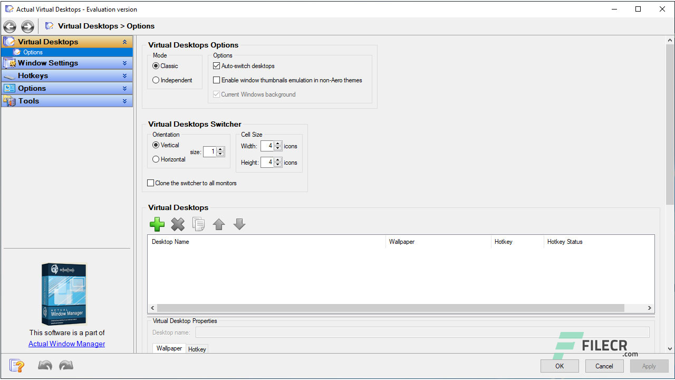Click the Window Settings section icon

(x=9, y=63)
